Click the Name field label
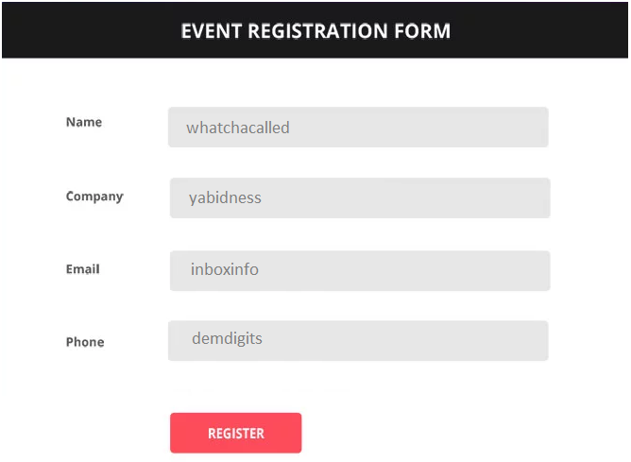The width and height of the screenshot is (631, 462). 84,122
